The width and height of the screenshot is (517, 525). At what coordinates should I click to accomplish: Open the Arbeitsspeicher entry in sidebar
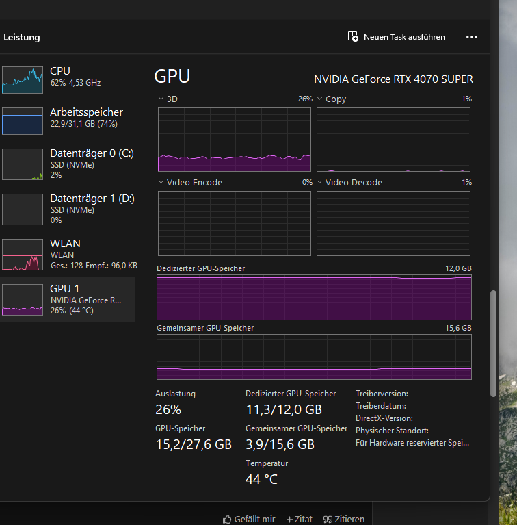tap(68, 121)
